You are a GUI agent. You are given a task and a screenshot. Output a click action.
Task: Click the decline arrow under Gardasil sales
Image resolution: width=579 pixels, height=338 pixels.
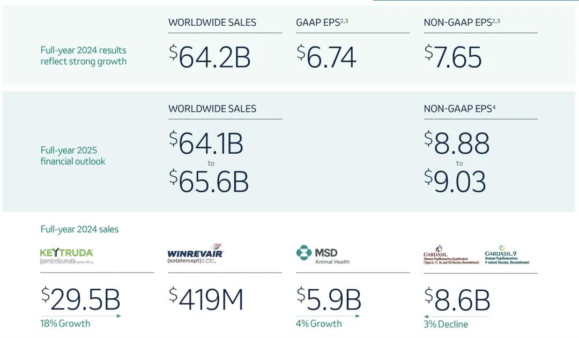point(456,317)
